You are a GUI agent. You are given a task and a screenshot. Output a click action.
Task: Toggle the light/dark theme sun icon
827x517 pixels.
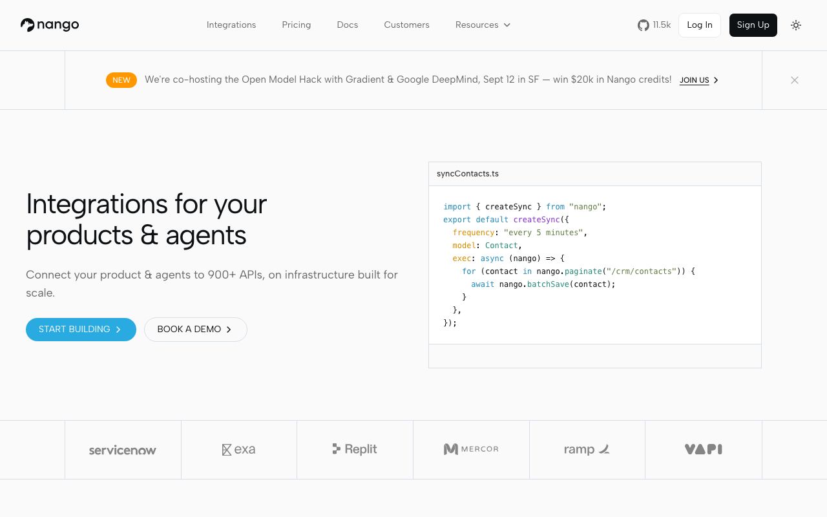tap(796, 25)
